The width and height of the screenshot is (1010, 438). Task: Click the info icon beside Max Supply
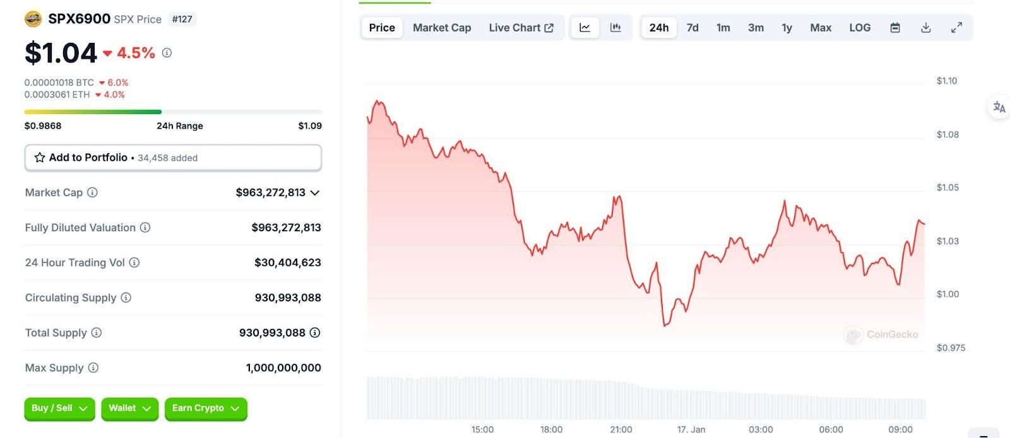pyautogui.click(x=93, y=367)
